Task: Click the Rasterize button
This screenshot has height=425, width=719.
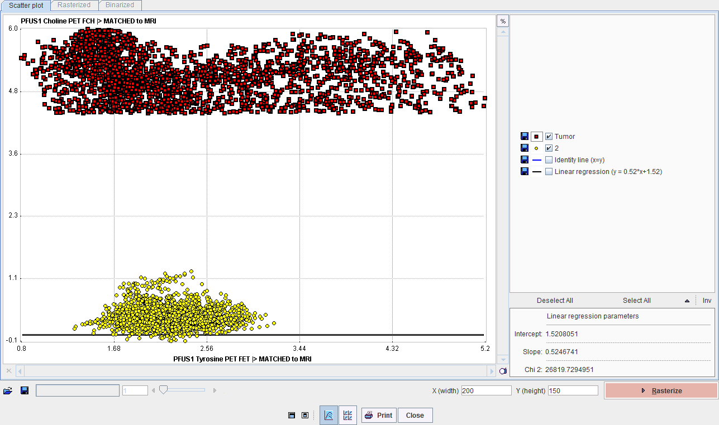Action: pyautogui.click(x=661, y=391)
